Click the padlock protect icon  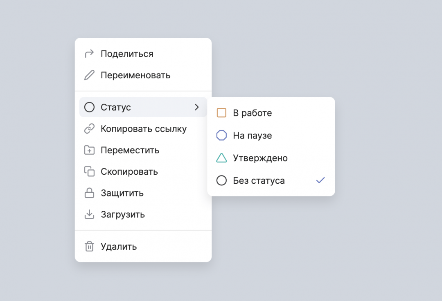89,193
